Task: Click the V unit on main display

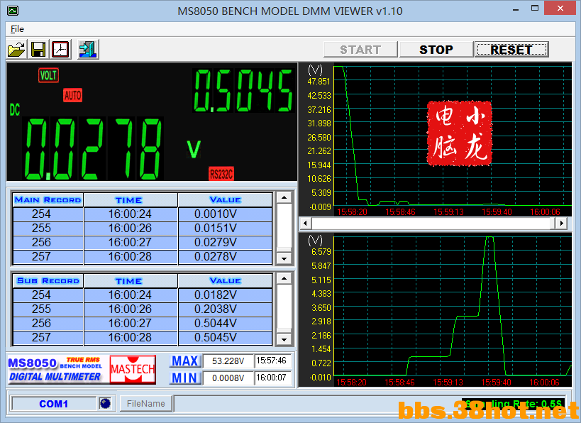Action: tap(194, 150)
